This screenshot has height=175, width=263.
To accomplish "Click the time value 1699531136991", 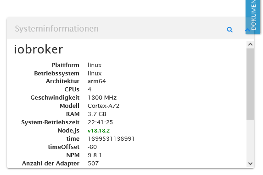I will point(111,139).
